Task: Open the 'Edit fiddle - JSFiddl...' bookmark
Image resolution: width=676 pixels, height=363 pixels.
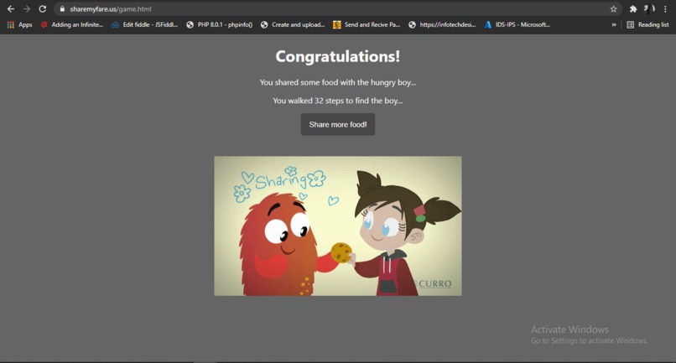Action: 145,24
